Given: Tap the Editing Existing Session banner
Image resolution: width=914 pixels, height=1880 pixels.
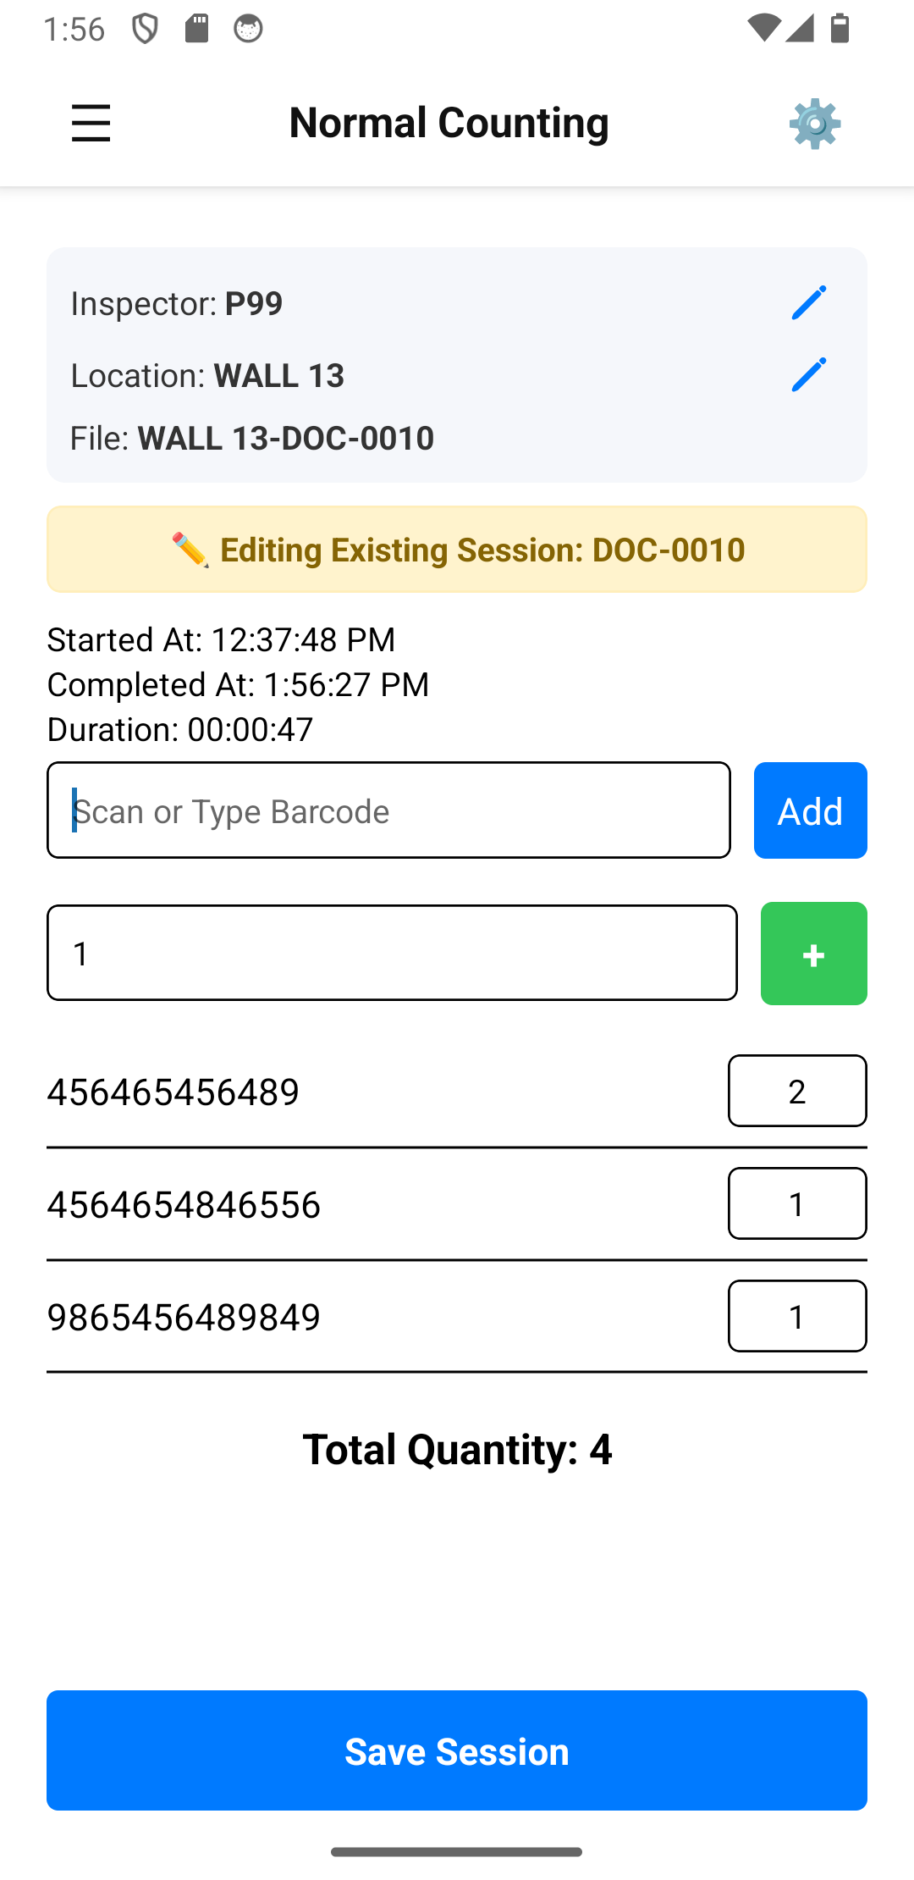Looking at the screenshot, I should pyautogui.click(x=457, y=550).
